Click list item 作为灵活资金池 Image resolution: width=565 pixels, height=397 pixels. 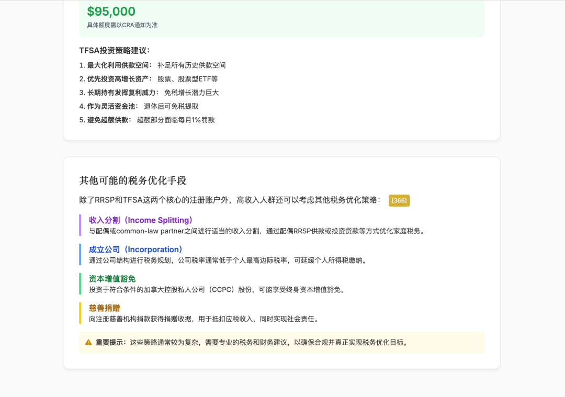pyautogui.click(x=139, y=106)
